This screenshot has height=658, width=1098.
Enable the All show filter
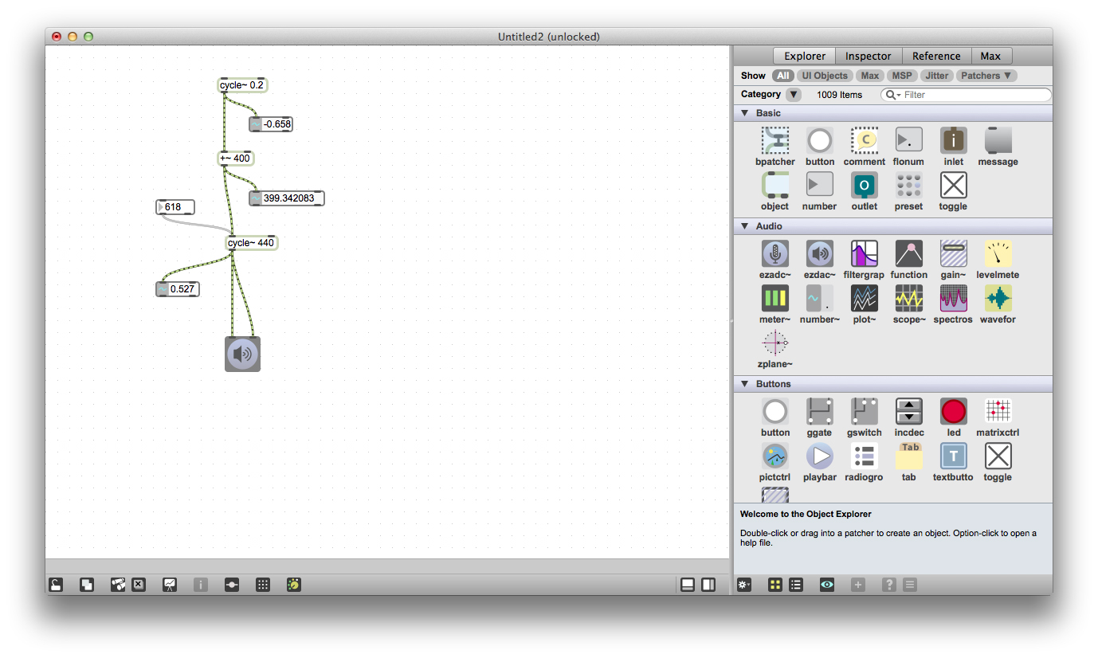click(x=783, y=76)
